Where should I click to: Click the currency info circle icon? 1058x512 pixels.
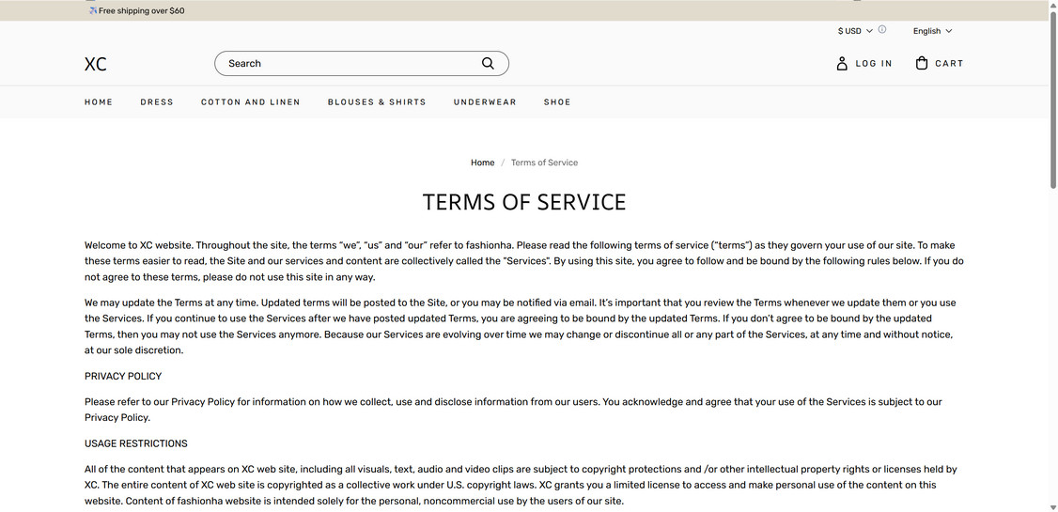pyautogui.click(x=882, y=30)
